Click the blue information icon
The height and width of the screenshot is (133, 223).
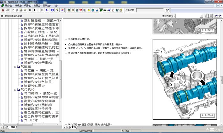tap(52, 10)
